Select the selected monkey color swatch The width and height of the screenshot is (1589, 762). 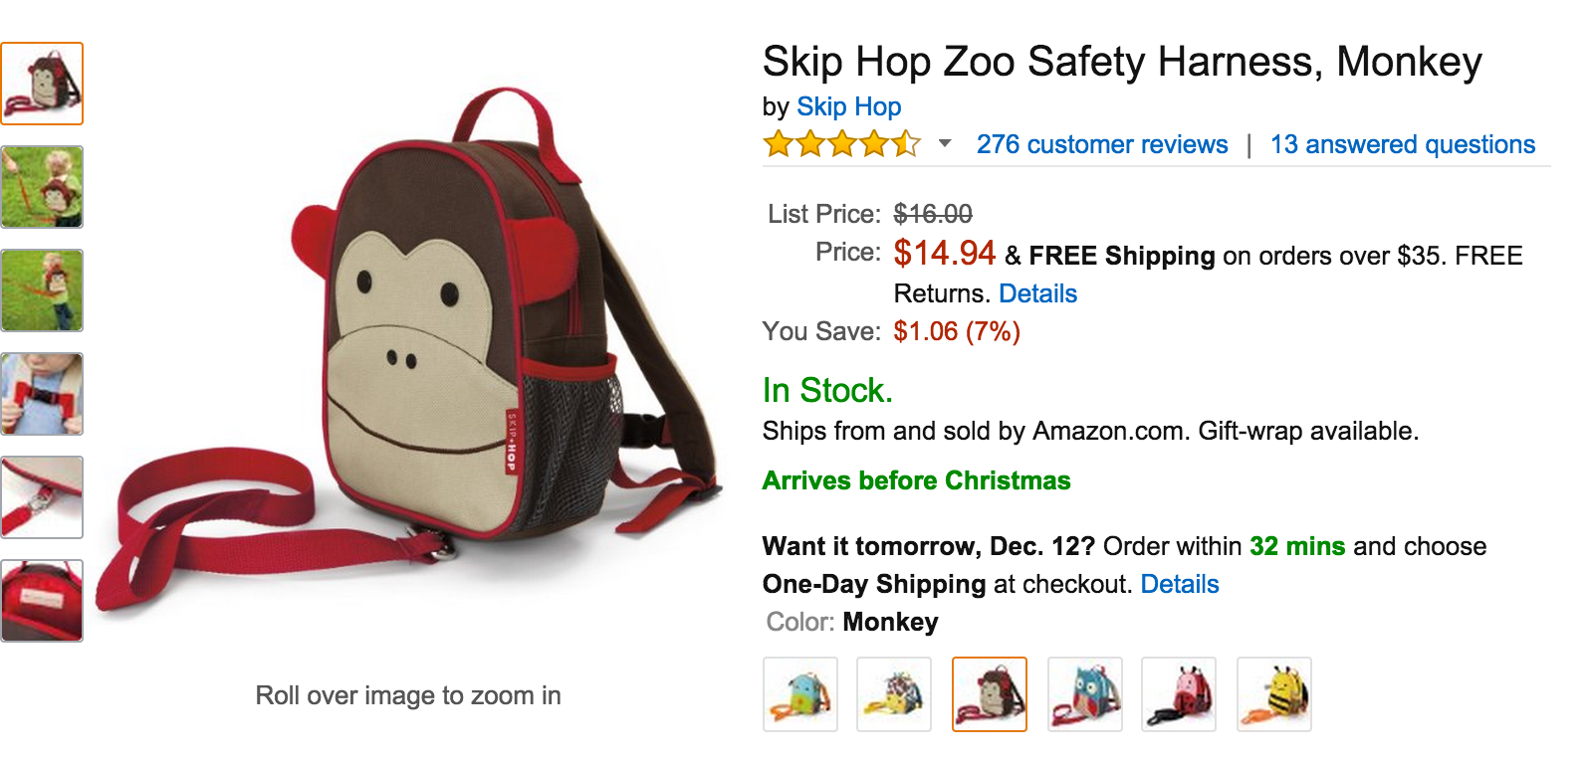pos(990,694)
